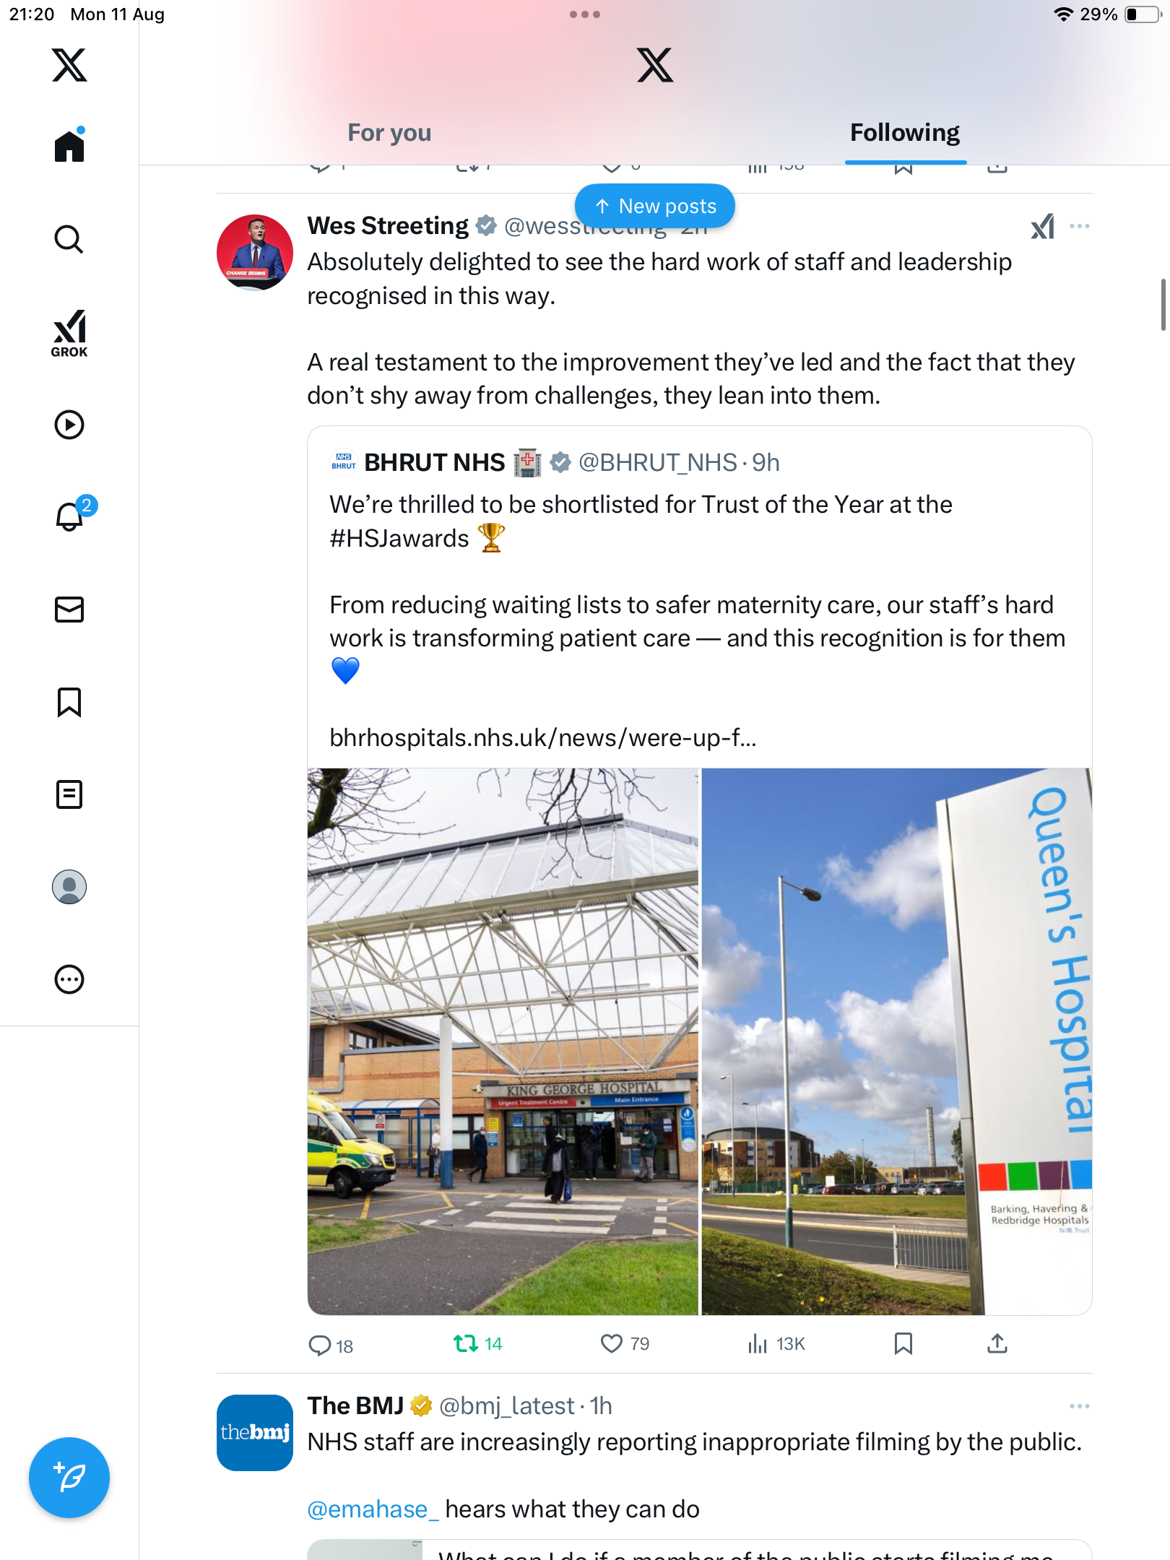Click the feed scrollbar handle

[x=1163, y=304]
